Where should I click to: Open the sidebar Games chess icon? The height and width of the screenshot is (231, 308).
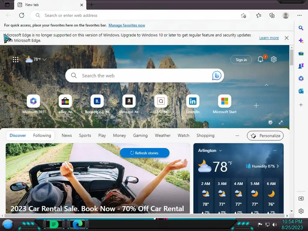click(x=301, y=66)
